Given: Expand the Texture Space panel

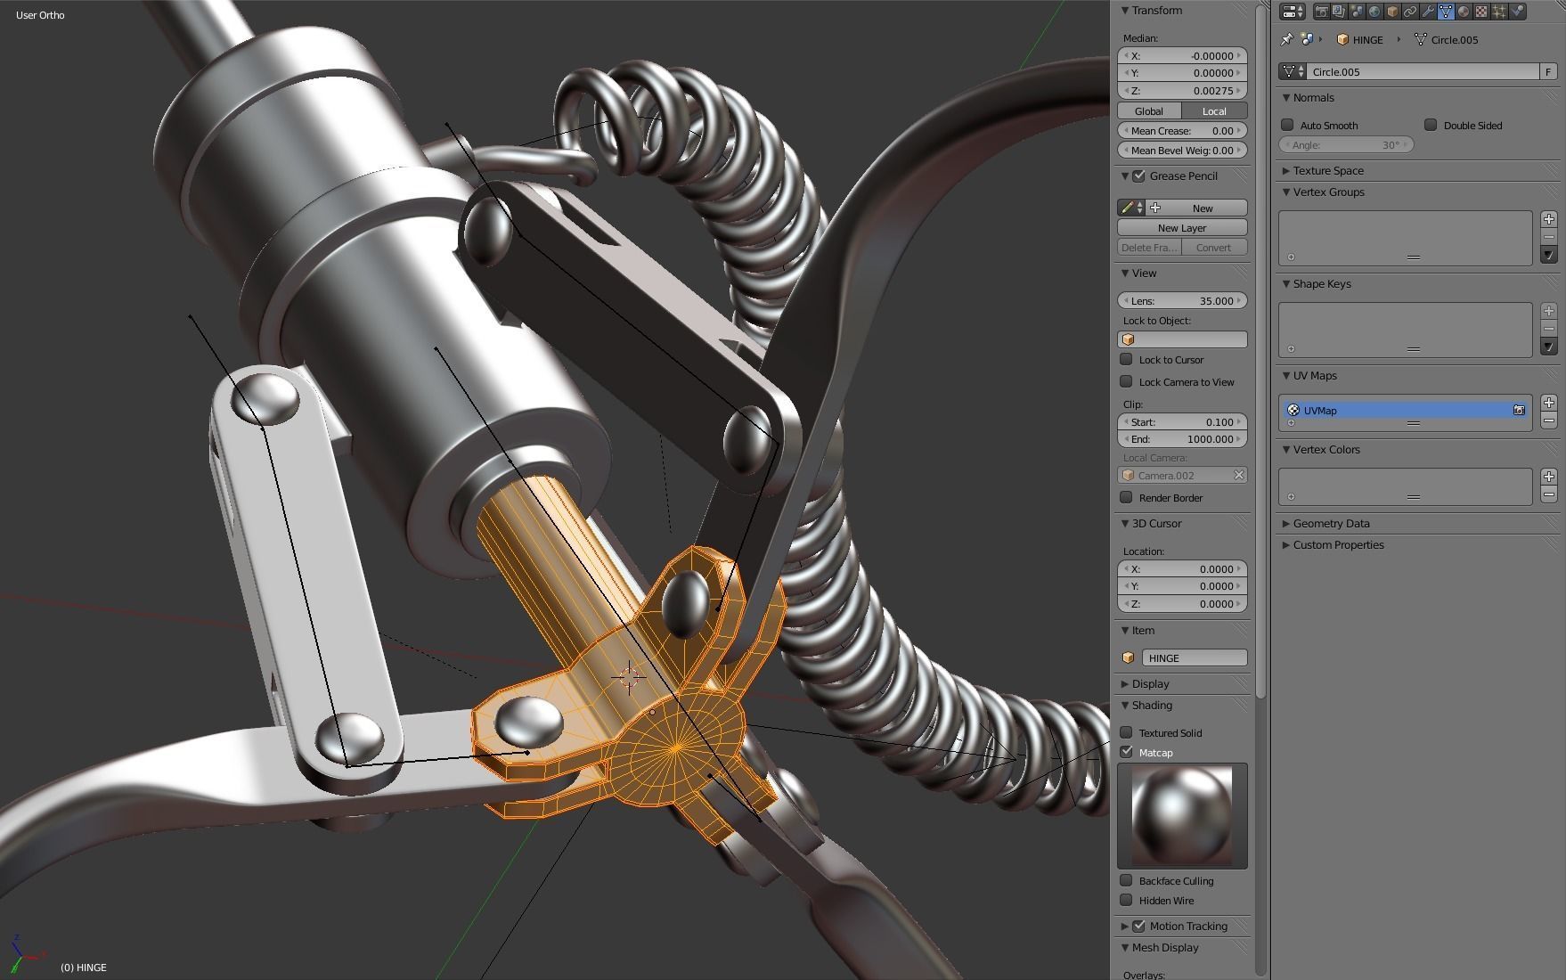Looking at the screenshot, I should 1286,170.
